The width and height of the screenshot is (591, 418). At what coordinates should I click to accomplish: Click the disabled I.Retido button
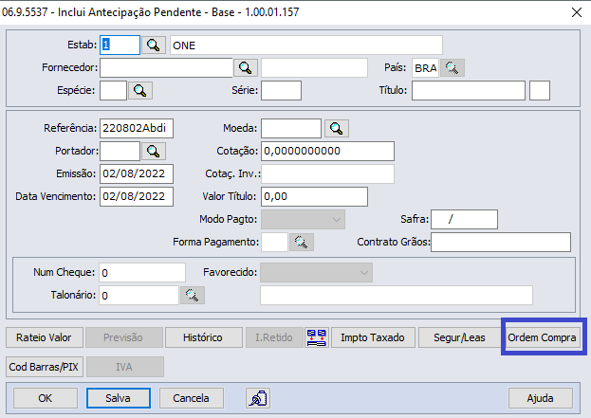pyautogui.click(x=274, y=337)
